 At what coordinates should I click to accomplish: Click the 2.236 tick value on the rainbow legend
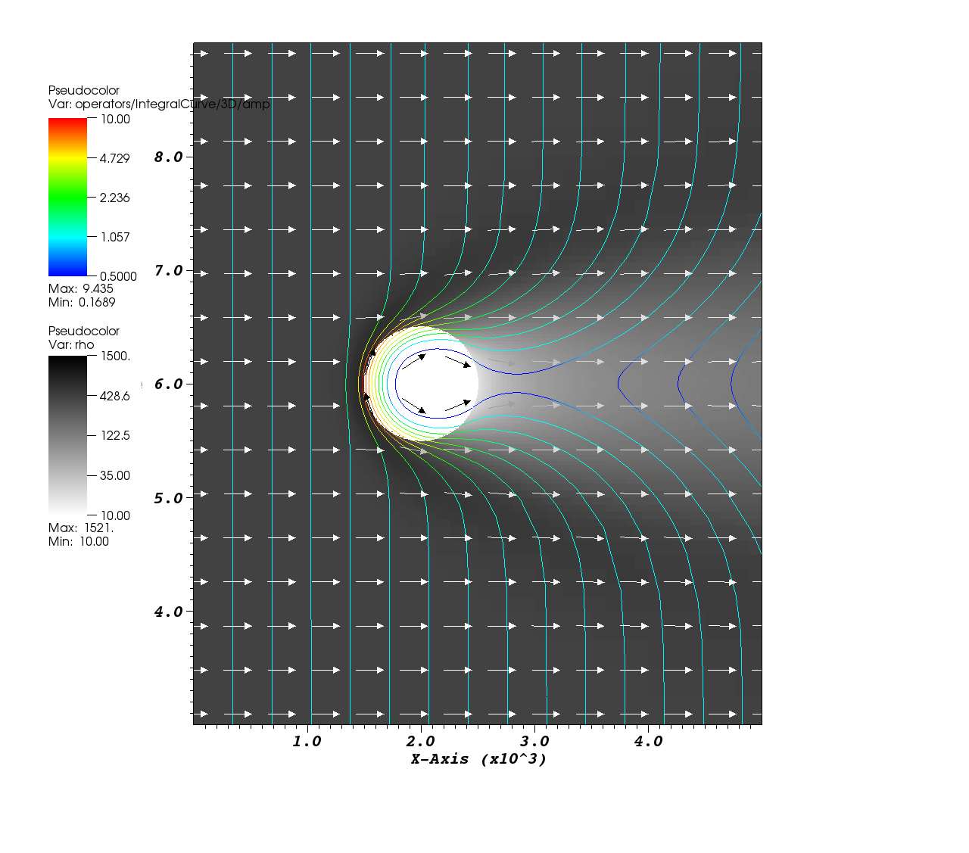click(115, 198)
